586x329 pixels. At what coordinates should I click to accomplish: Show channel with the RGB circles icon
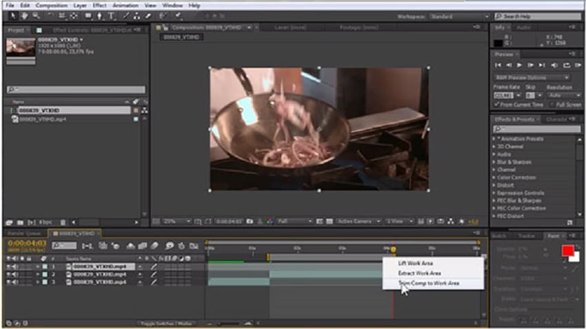click(x=270, y=222)
